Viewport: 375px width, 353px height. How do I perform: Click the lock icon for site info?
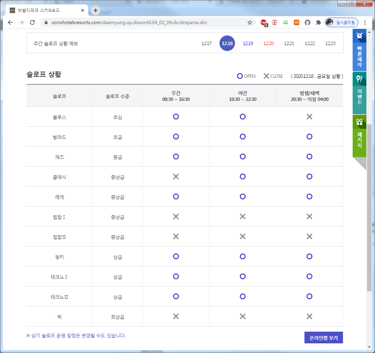pyautogui.click(x=46, y=22)
